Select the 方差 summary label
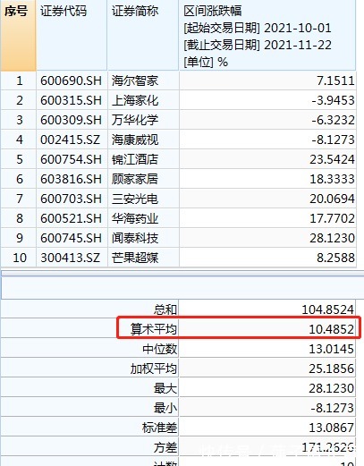This screenshot has height=466, width=364. 165,447
